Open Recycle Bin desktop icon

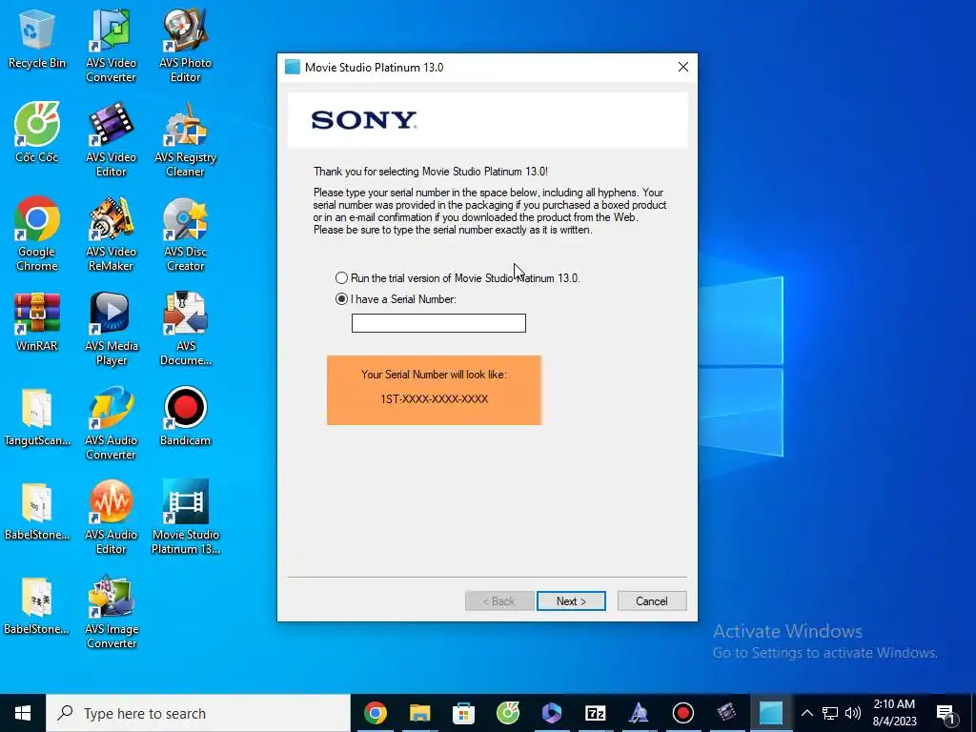point(37,38)
